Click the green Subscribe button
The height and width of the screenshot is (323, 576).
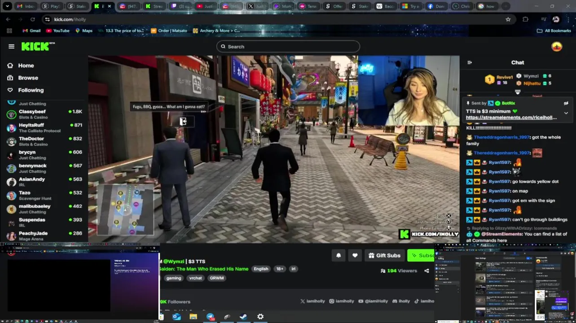pyautogui.click(x=421, y=255)
